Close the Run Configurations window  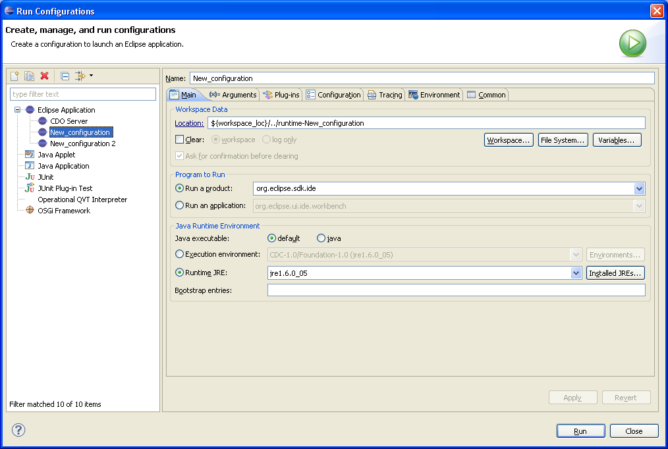coord(657,11)
